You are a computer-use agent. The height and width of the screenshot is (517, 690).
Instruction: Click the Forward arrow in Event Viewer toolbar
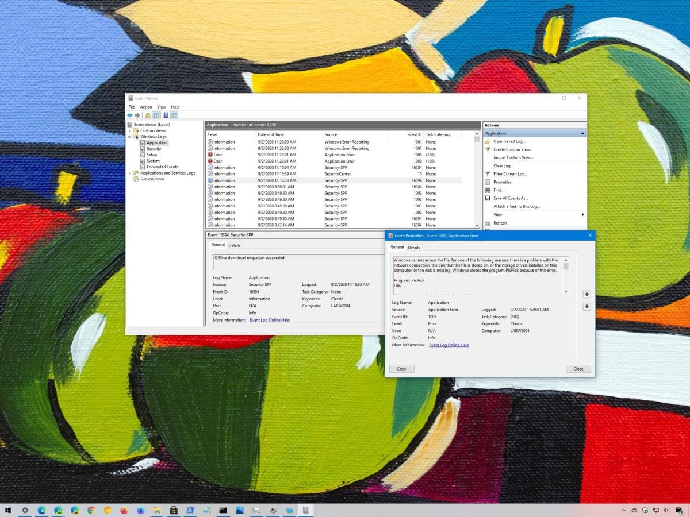pyautogui.click(x=137, y=115)
